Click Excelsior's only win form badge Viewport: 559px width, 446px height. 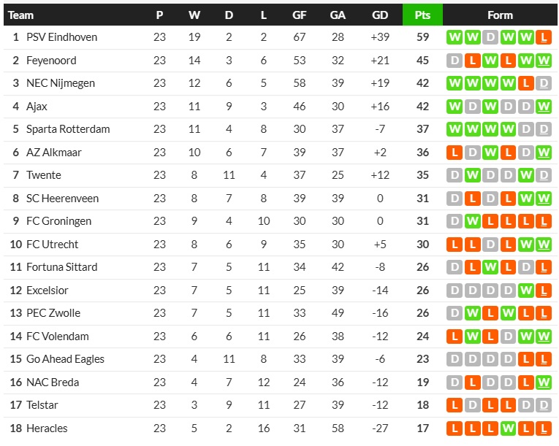525,291
